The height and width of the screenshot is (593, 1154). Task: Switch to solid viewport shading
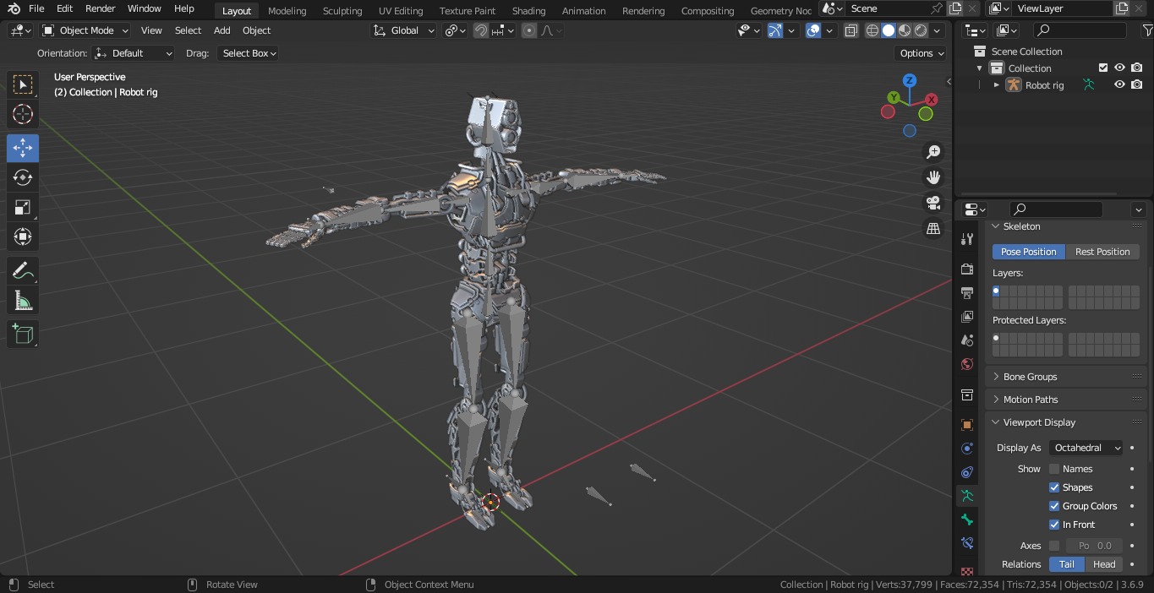click(x=889, y=30)
